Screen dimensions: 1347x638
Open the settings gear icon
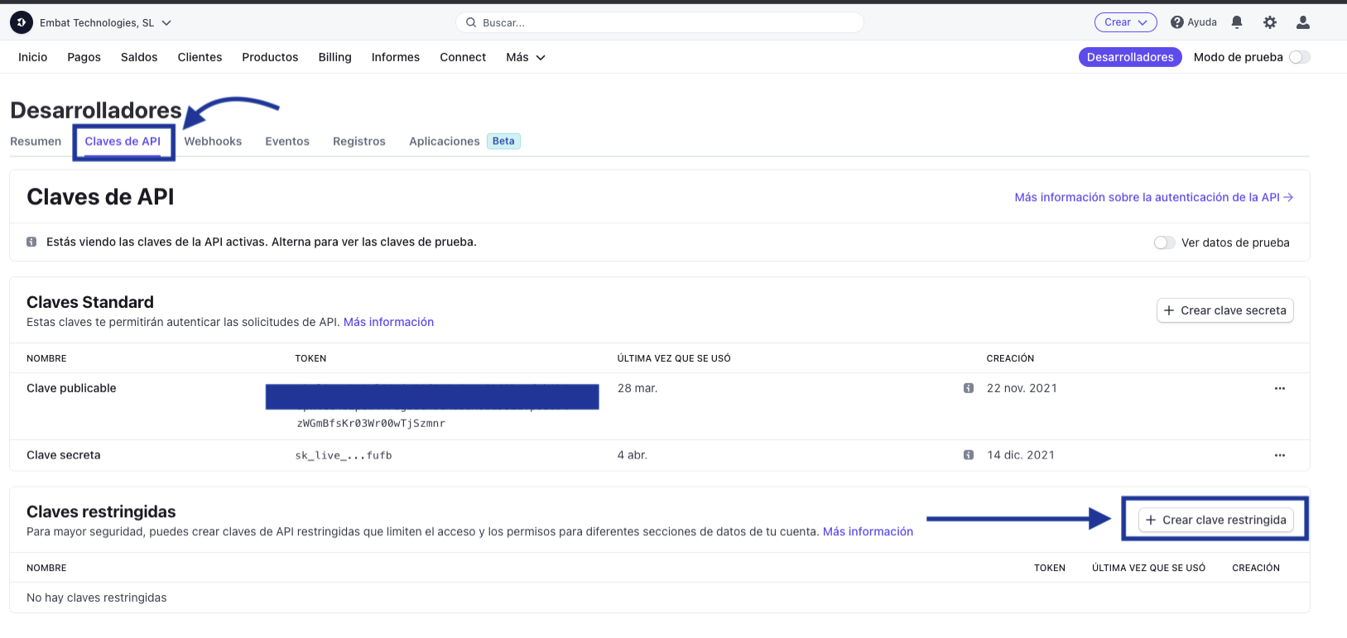[x=1270, y=22]
